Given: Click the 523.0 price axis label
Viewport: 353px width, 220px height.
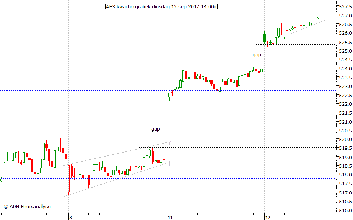Looking at the screenshot, I should pos(345,86).
